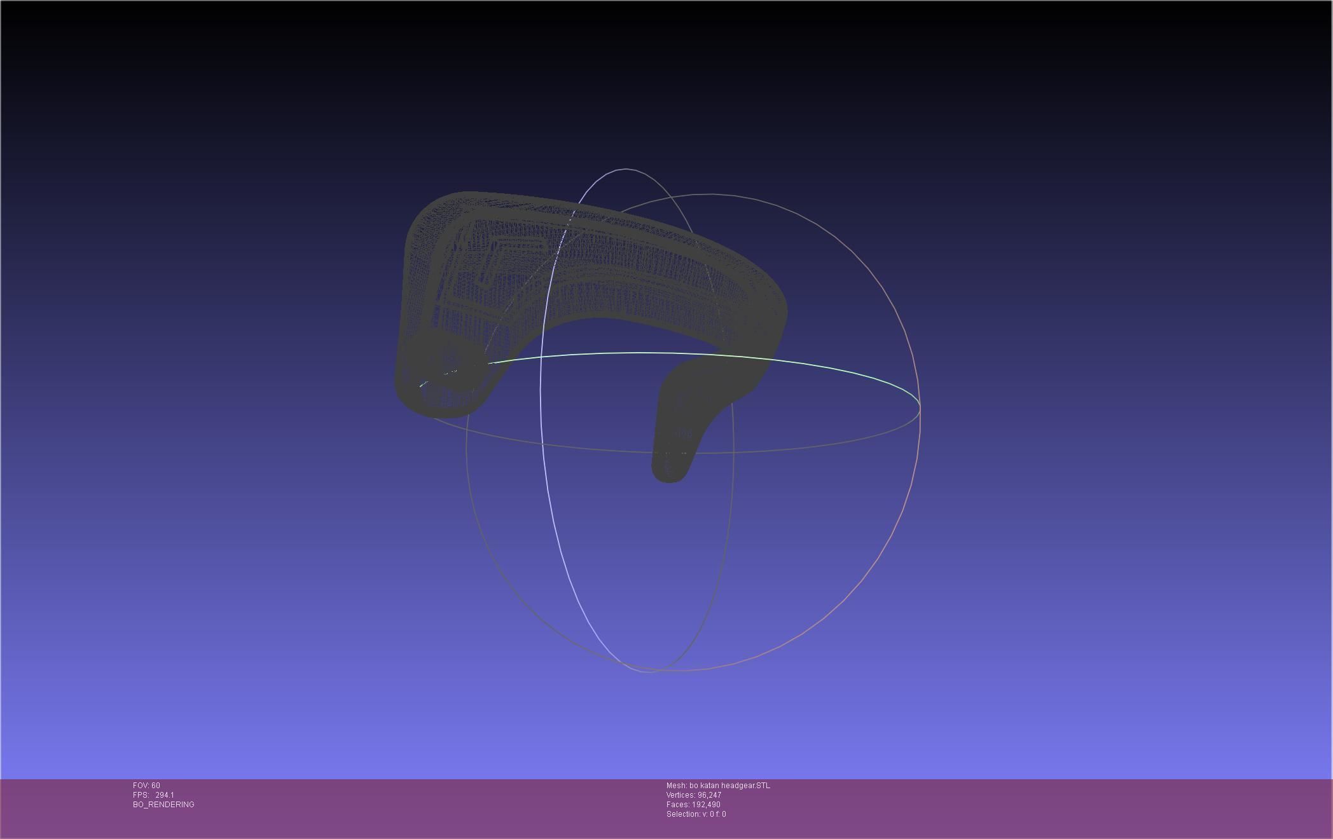Click the BO_RENDERING status label
Screen dimensions: 1333x839
click(163, 805)
